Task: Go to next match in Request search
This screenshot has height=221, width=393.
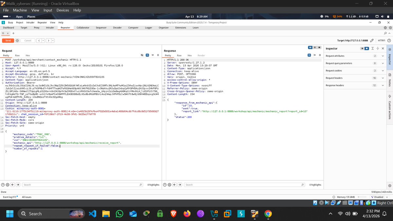Action: click(x=18, y=185)
